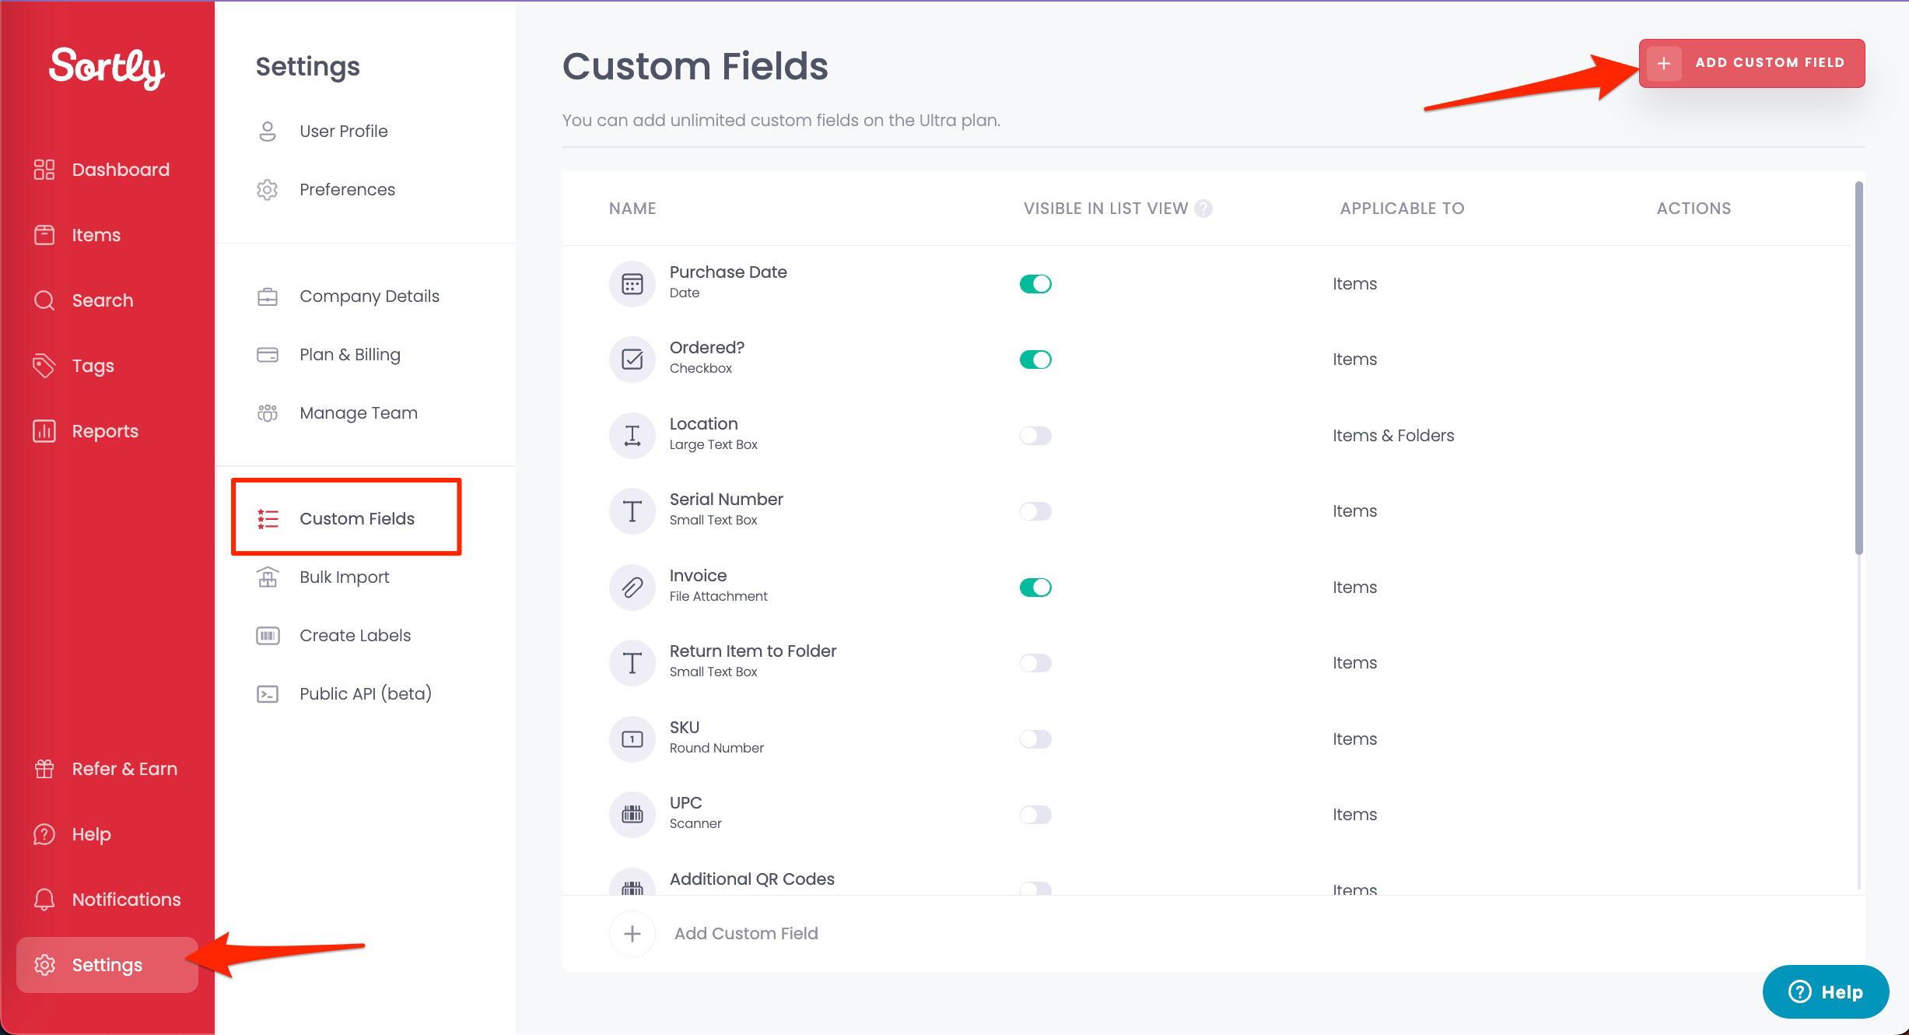
Task: Open the Manage Team page
Action: coord(358,412)
